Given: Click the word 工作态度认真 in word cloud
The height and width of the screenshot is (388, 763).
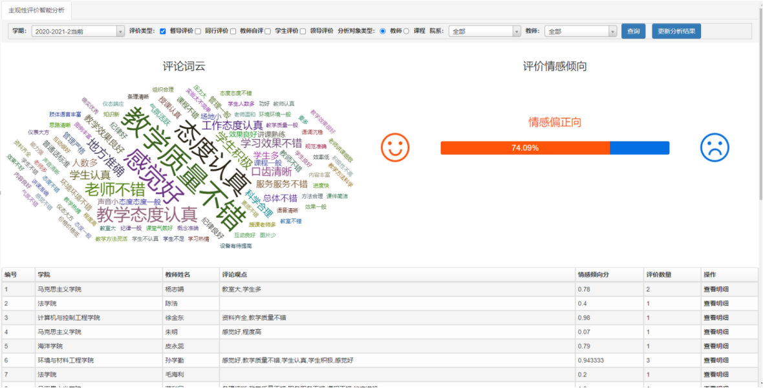Looking at the screenshot, I should coord(232,125).
